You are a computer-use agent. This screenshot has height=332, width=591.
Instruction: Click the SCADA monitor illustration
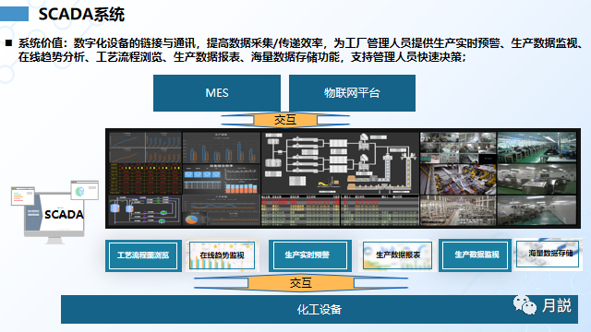click(x=54, y=212)
